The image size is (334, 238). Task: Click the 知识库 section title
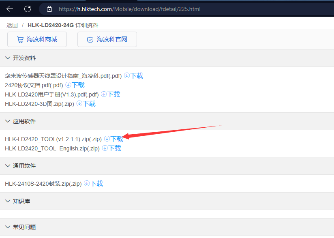[21, 201]
